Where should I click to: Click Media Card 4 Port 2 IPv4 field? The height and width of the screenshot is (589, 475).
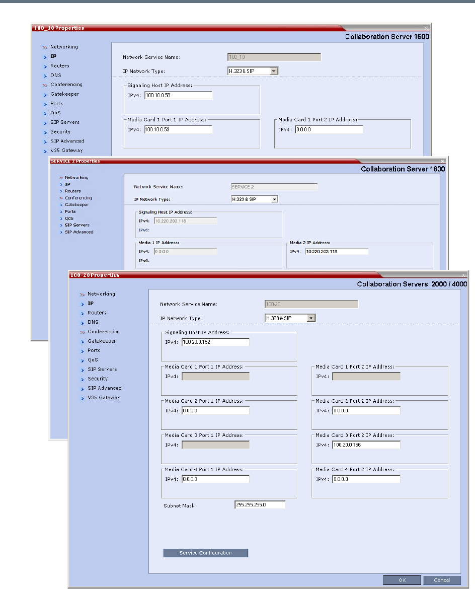click(x=366, y=479)
